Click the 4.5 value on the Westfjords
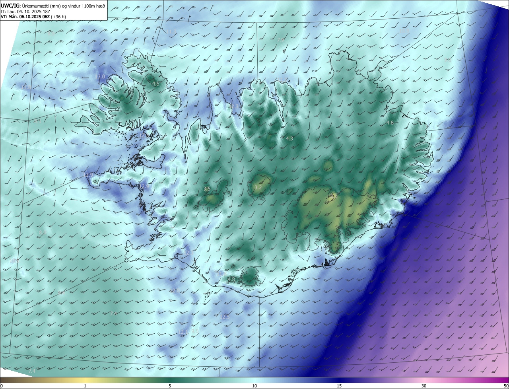 [156, 84]
